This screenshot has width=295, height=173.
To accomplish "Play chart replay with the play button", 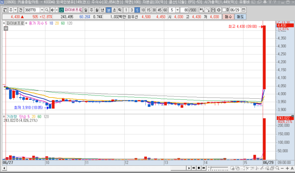I will point(189,168).
